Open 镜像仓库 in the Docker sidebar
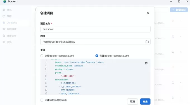 tap(11, 36)
